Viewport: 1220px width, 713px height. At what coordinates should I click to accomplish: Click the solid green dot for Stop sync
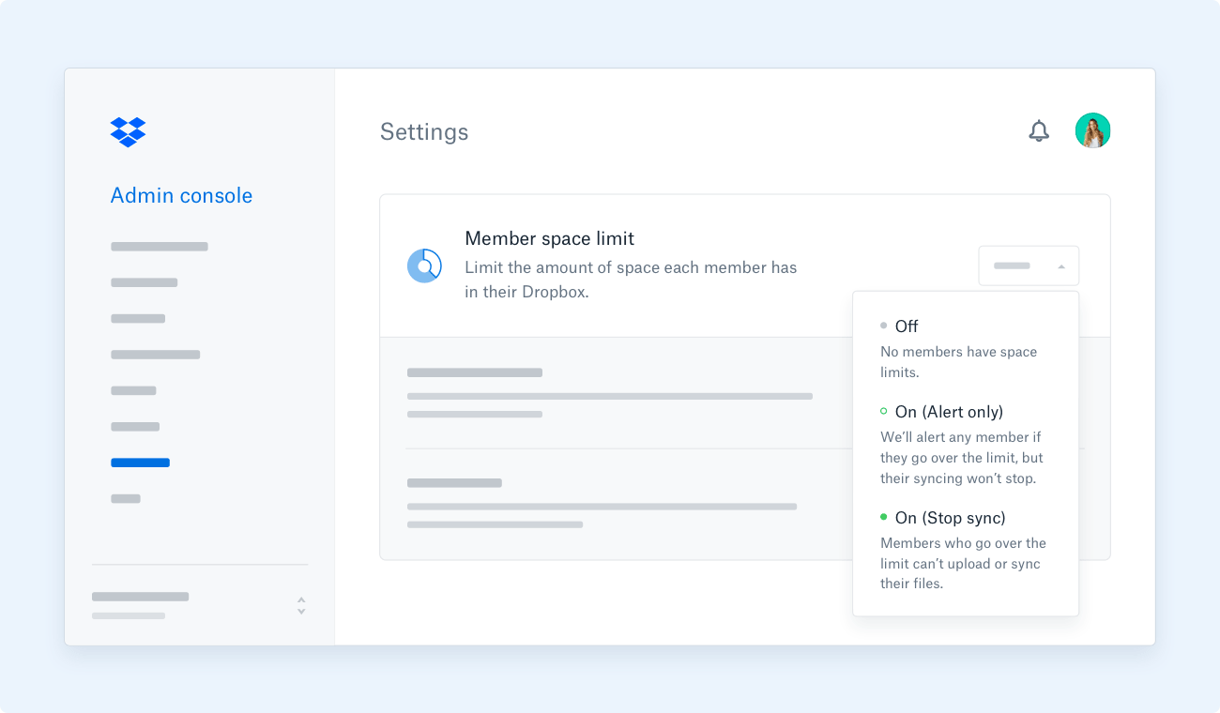coord(883,517)
